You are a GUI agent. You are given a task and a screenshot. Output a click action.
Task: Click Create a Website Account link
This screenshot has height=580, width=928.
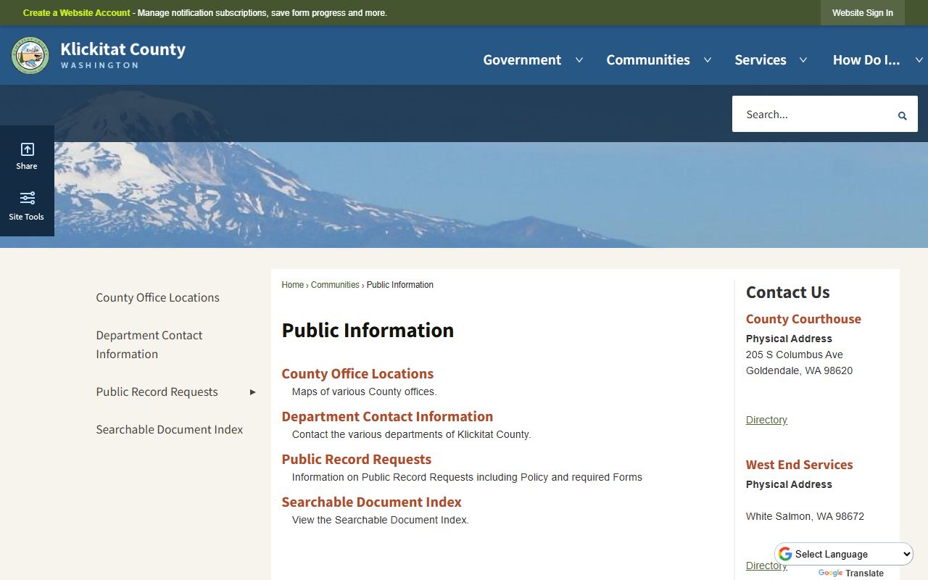[77, 13]
